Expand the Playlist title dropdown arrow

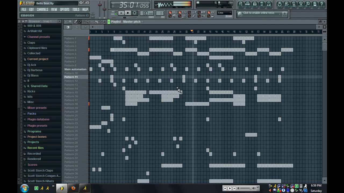pyautogui.click(x=142, y=22)
